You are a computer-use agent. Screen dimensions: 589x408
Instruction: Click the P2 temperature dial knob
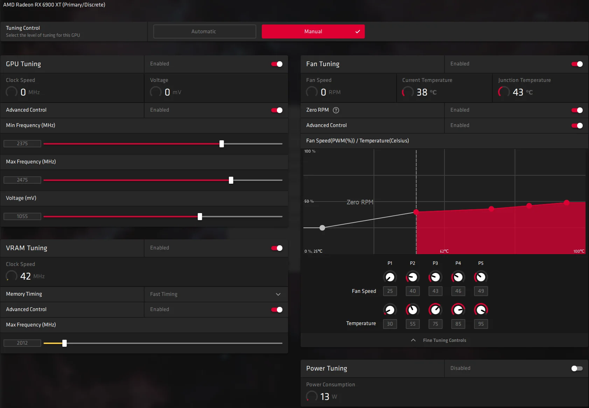pyautogui.click(x=413, y=310)
